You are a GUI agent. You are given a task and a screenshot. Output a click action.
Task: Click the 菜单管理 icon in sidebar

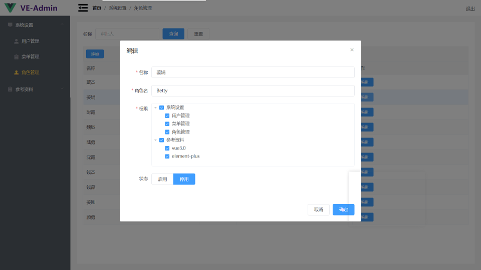[16, 56]
